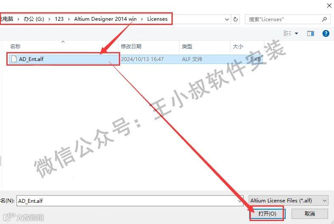Click the ALF 文件 type cell
The image size is (334, 224).
click(x=192, y=59)
